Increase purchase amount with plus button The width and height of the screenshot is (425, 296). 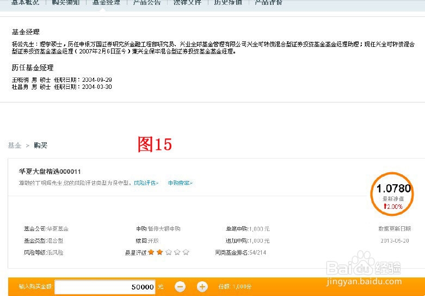point(202,287)
